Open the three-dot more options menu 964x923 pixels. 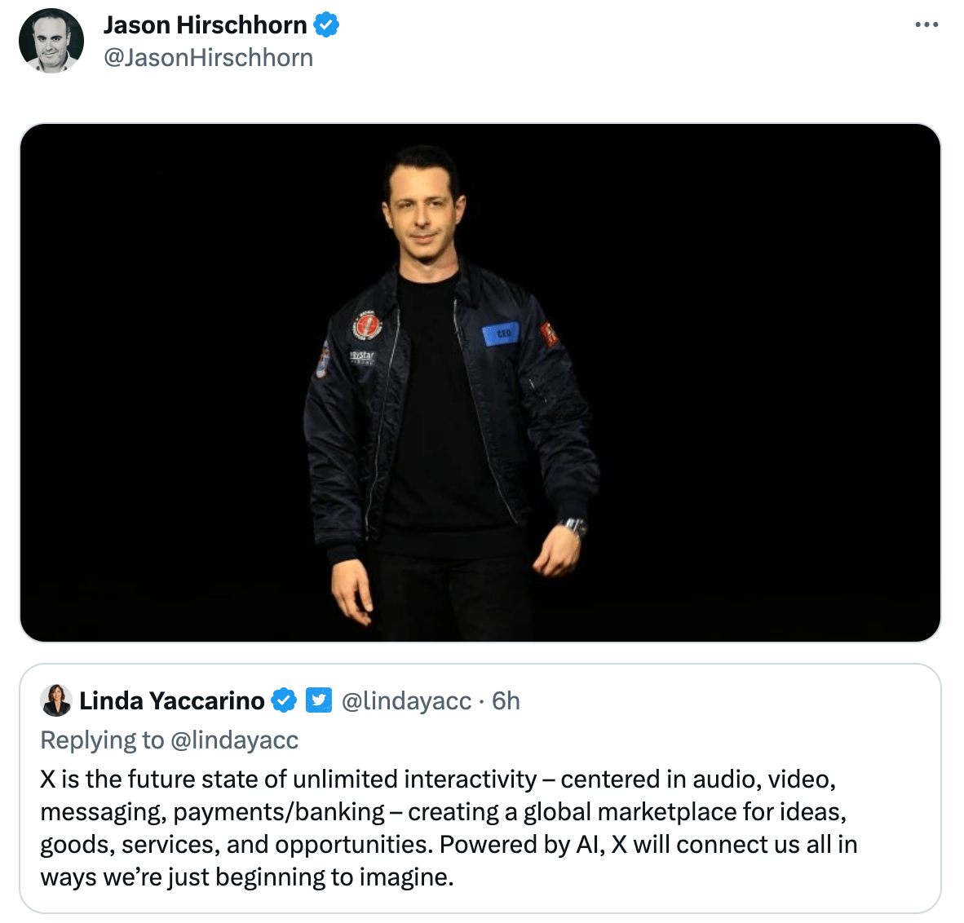[x=926, y=24]
